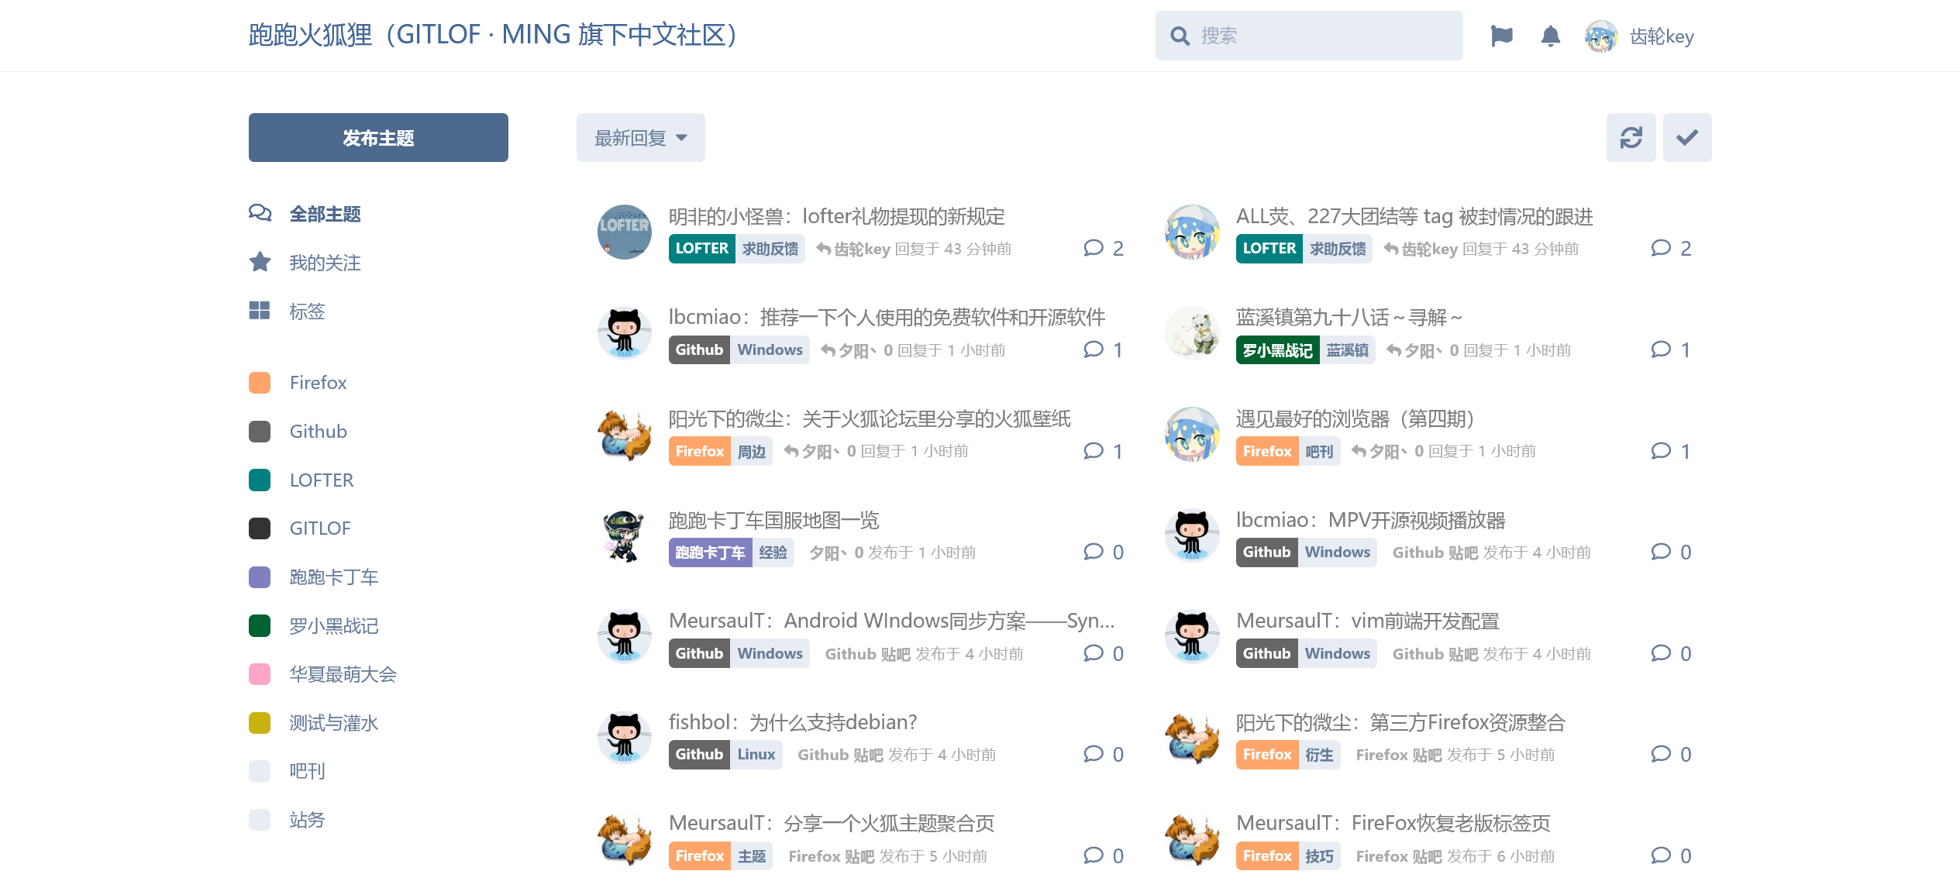Select the 我的关注 sidebar item
The height and width of the screenshot is (895, 1960).
305,263
